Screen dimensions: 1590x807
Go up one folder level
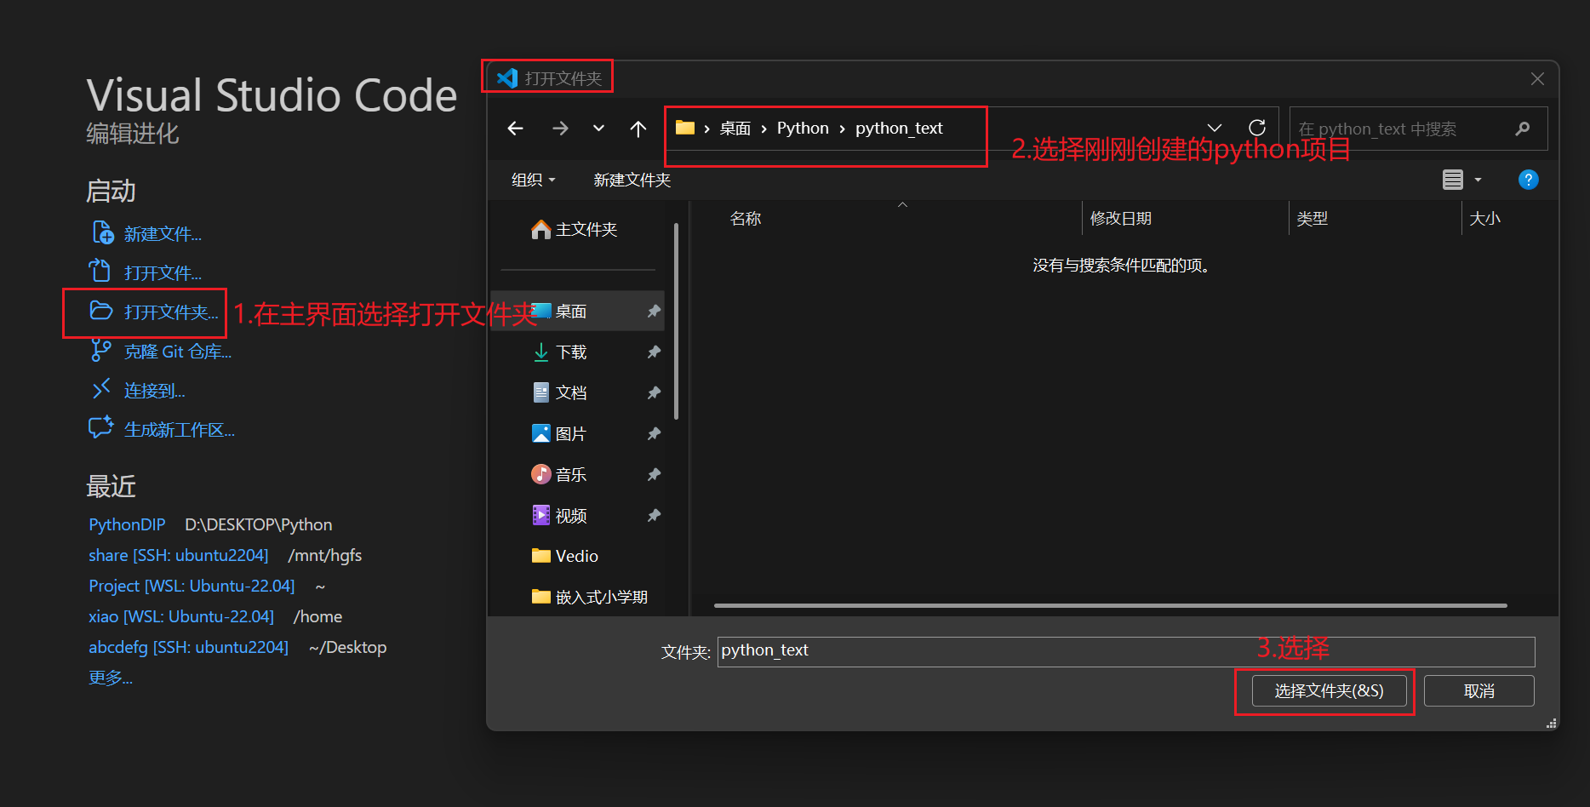[638, 129]
